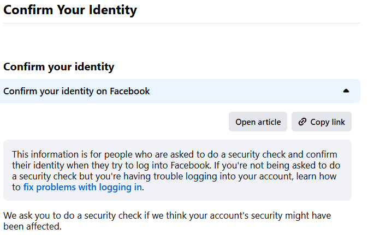Click inside the gray security check info box
The height and width of the screenshot is (235, 368).
[177, 170]
